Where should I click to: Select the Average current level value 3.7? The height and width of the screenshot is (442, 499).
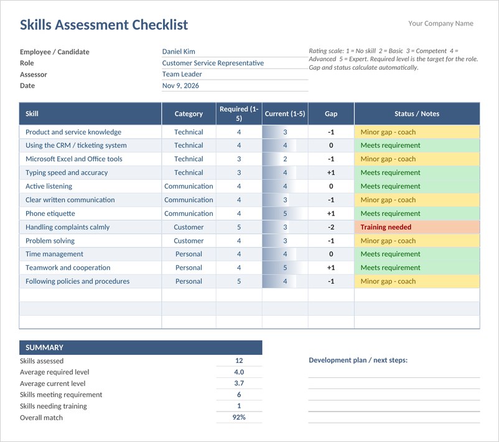(239, 383)
